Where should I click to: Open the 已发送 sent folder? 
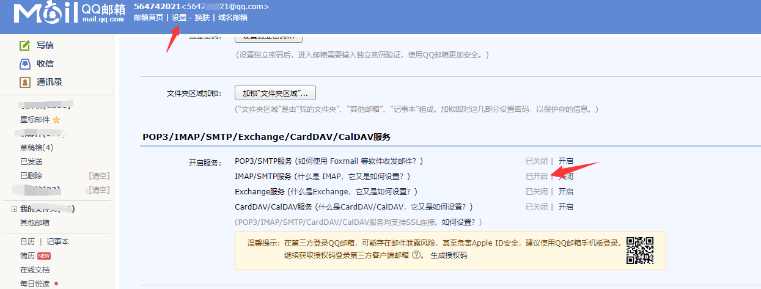[31, 162]
